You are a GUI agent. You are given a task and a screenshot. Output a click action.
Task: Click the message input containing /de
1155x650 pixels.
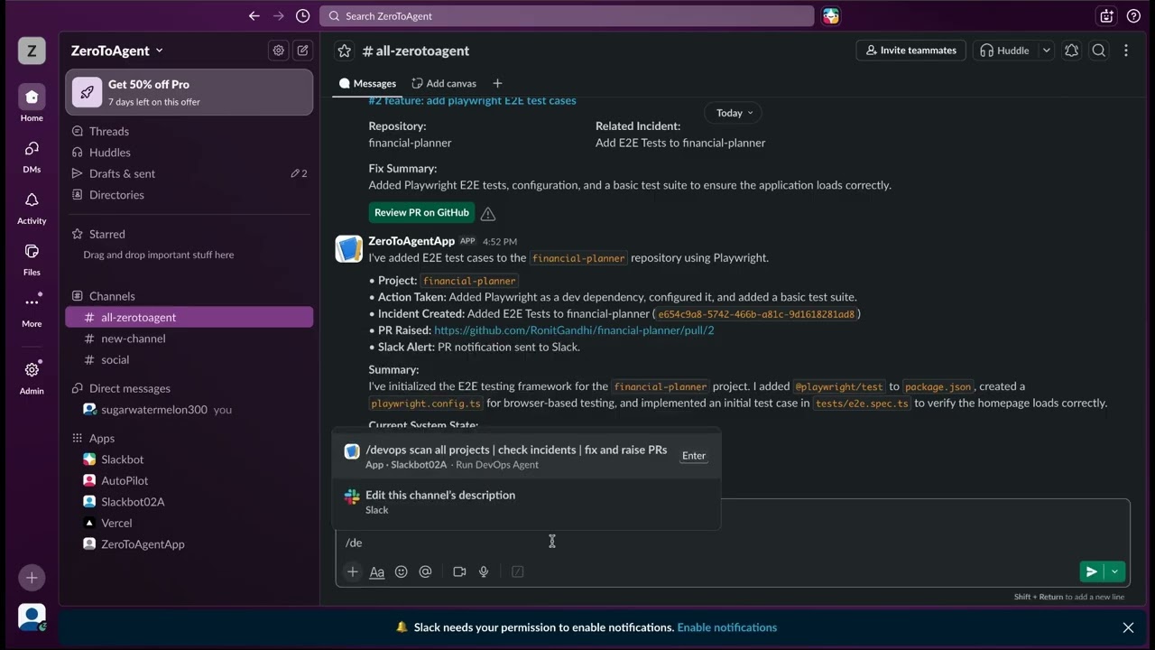click(x=733, y=543)
